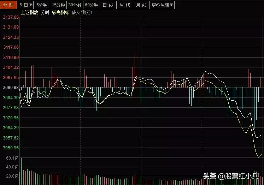Select the 成交额(元) label

pos(82,12)
